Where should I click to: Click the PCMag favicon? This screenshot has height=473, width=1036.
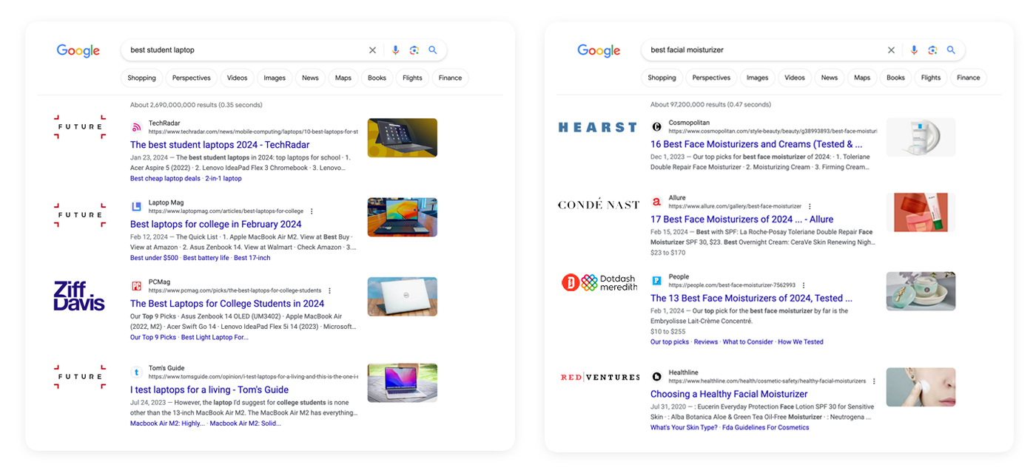[136, 286]
